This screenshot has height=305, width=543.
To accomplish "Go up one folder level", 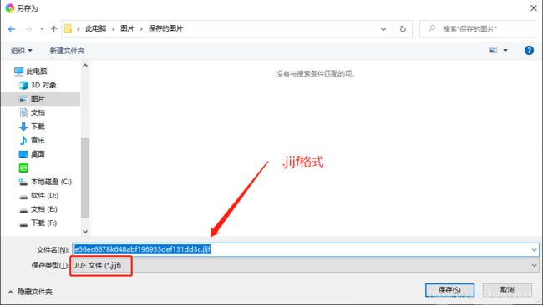I will click(x=53, y=29).
